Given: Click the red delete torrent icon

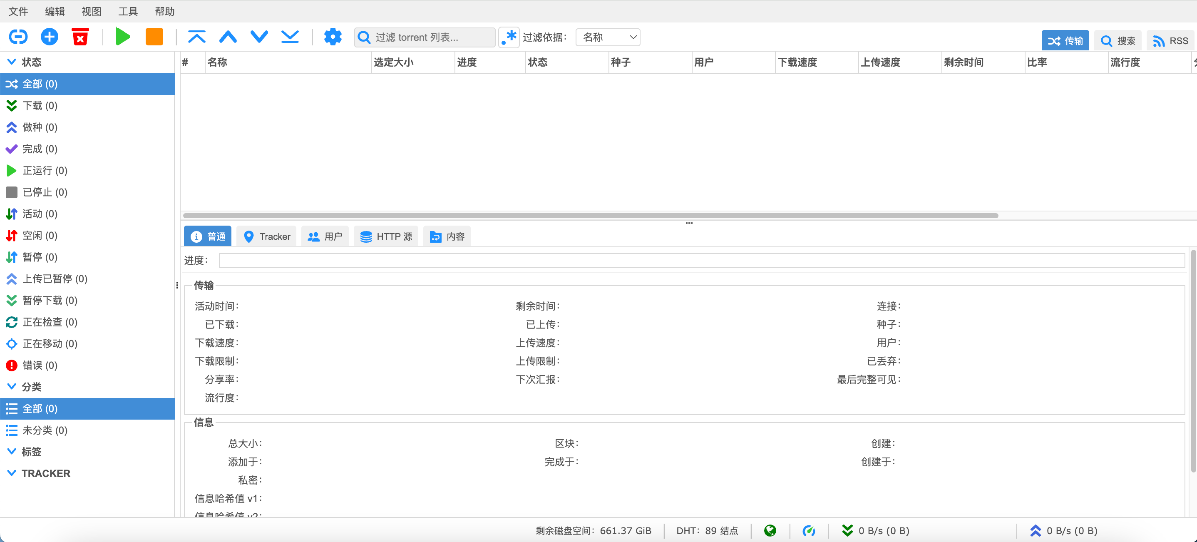Looking at the screenshot, I should 80,37.
